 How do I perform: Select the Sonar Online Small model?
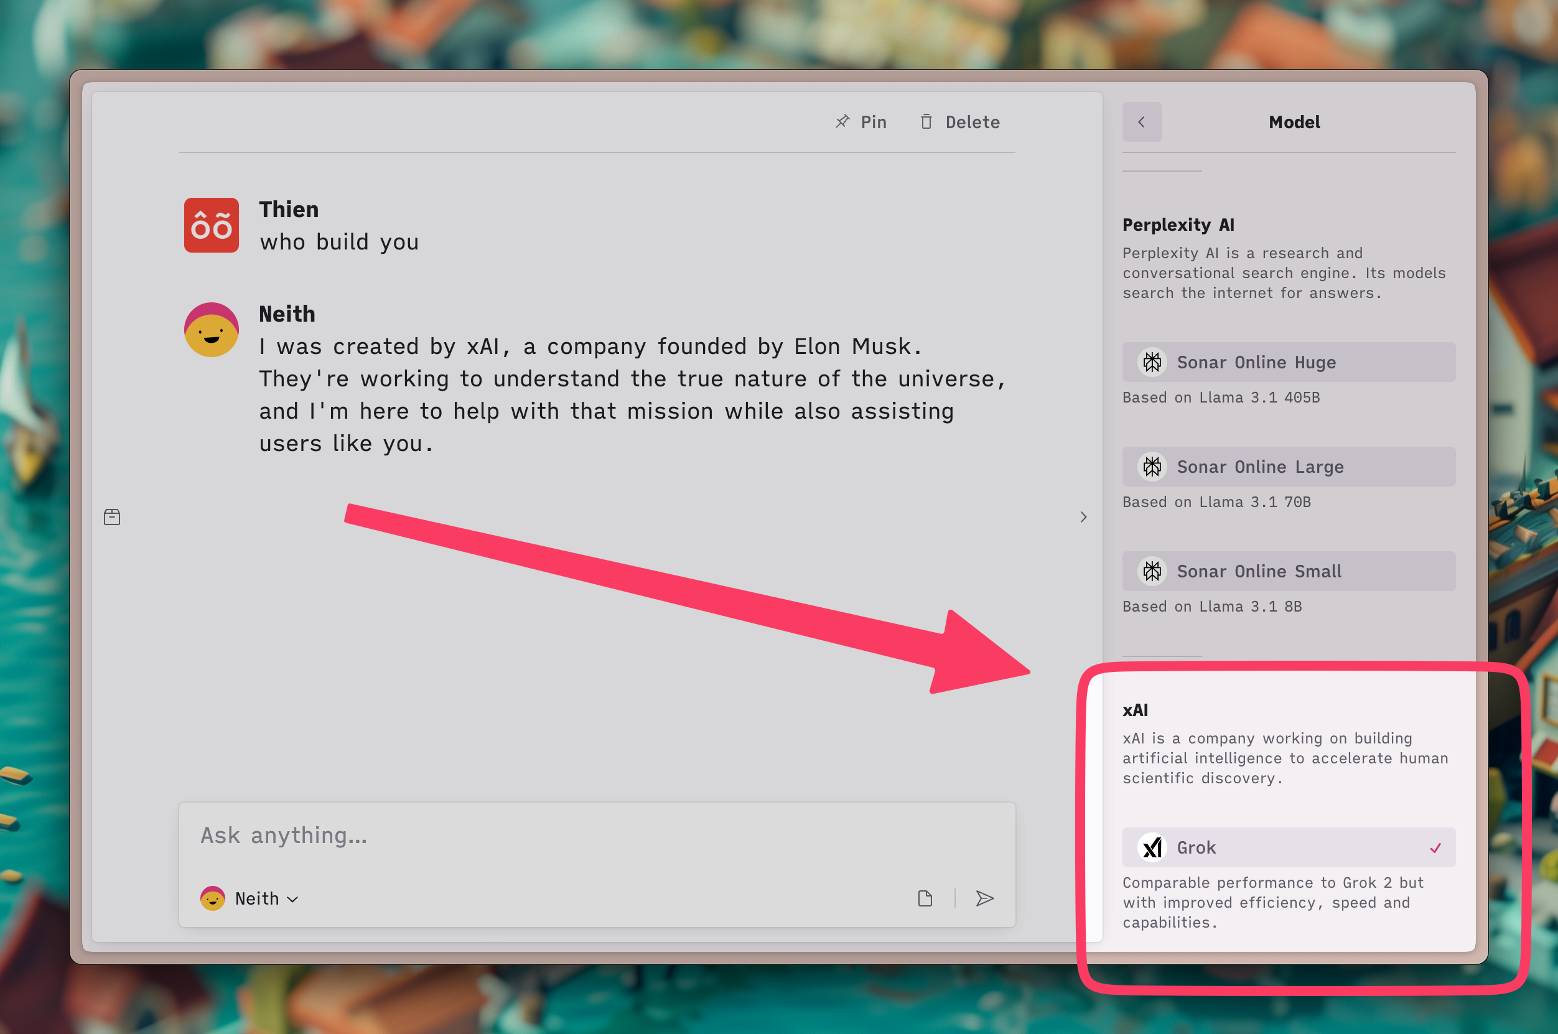pos(1289,571)
